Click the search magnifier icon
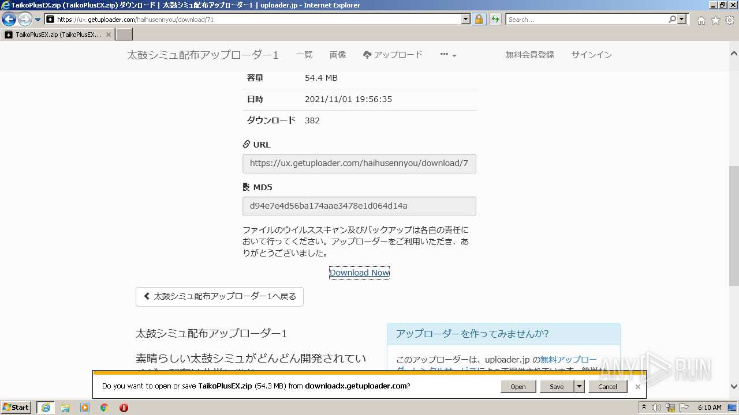This screenshot has height=415, width=739. (672, 20)
